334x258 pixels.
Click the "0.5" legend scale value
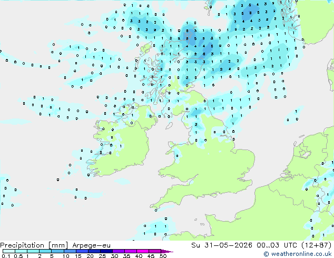coord(18,256)
